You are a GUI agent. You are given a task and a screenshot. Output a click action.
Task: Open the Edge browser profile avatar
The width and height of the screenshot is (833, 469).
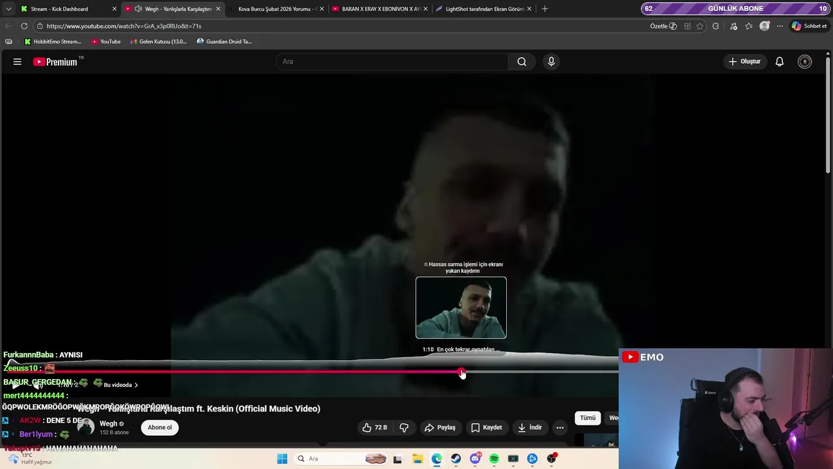point(765,26)
